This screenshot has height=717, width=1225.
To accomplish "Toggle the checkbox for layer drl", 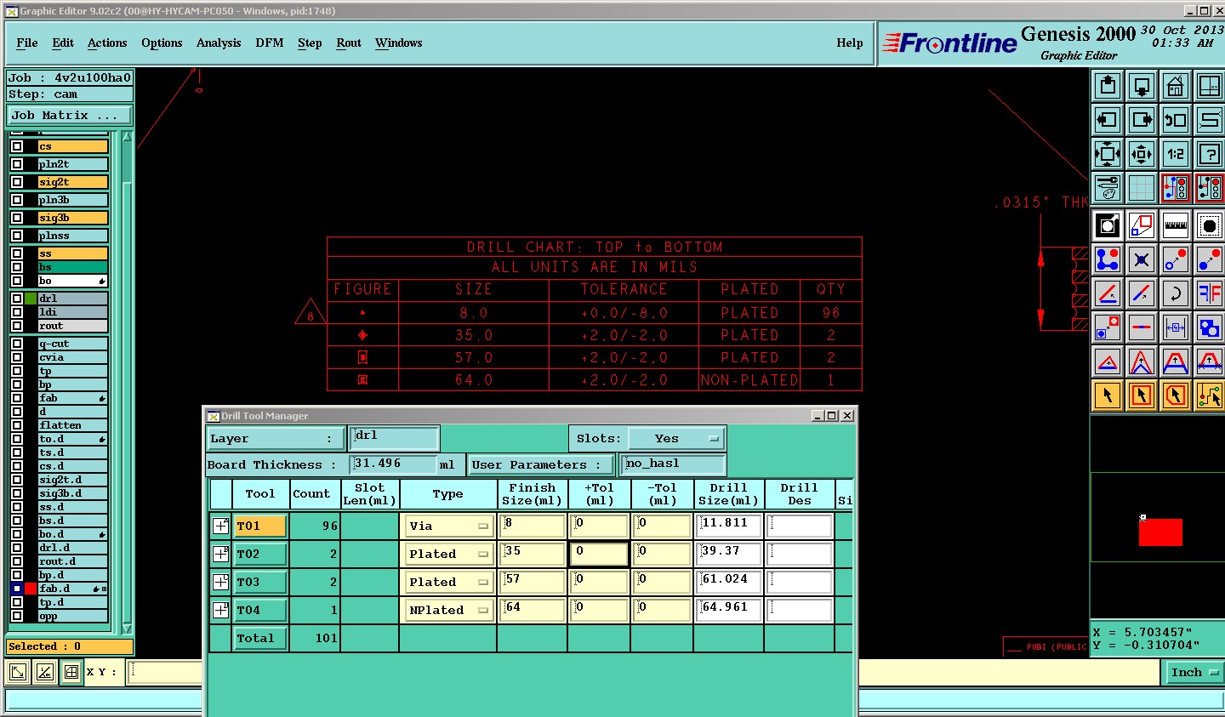I will [x=16, y=299].
